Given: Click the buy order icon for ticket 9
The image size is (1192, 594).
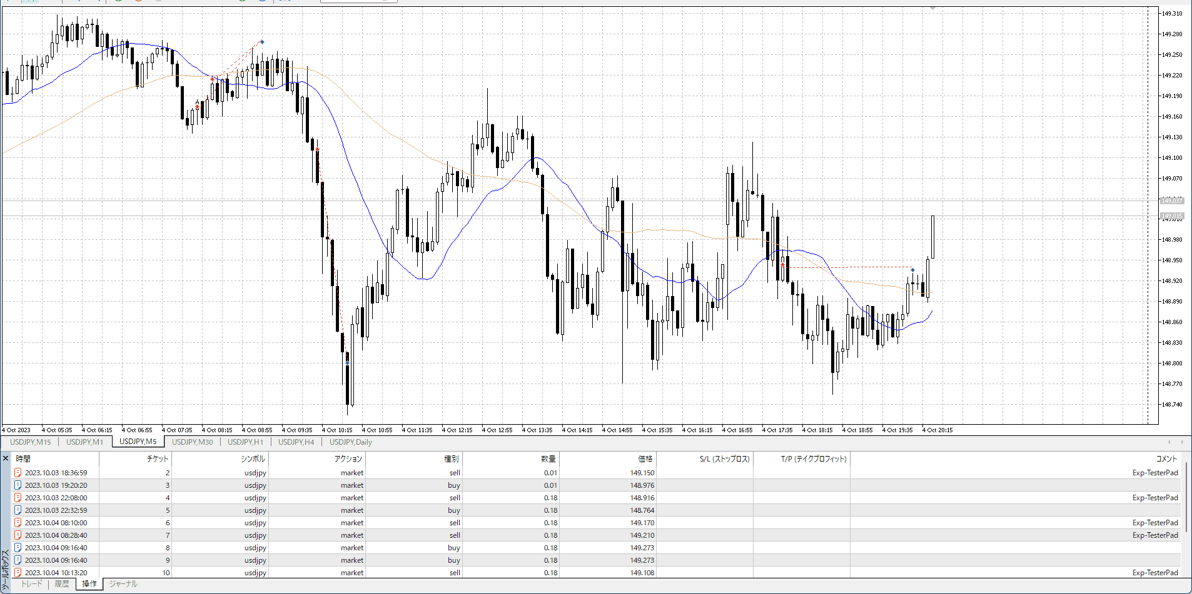Looking at the screenshot, I should [x=18, y=560].
